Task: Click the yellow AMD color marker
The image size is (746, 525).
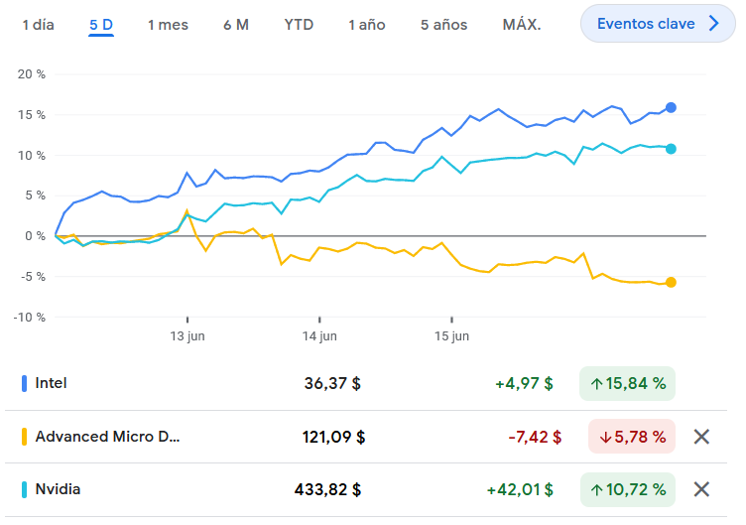Action: tap(24, 437)
